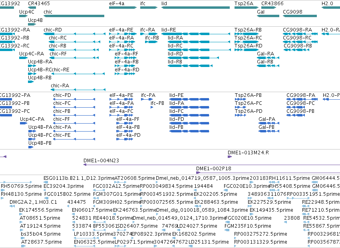The height and width of the screenshot is (248, 340).
Task: Click the 'chic-RA' transcript label
Action: click(x=60, y=85)
